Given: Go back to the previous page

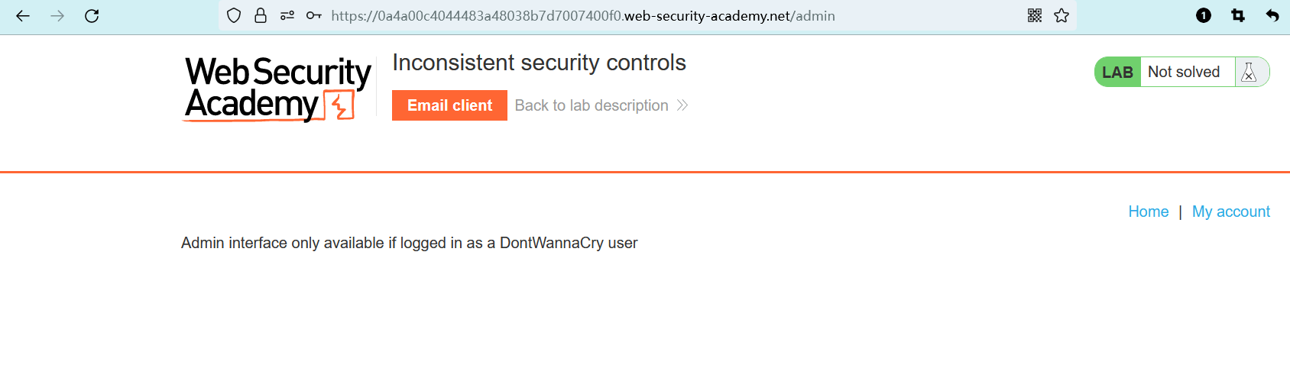Looking at the screenshot, I should click(x=23, y=16).
